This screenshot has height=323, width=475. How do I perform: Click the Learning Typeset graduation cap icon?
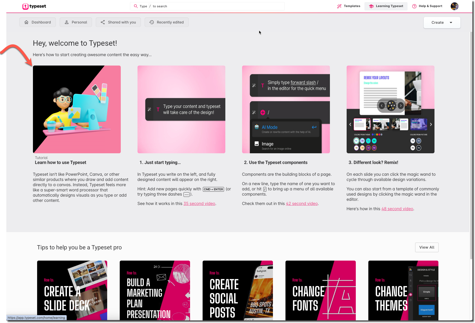tap(371, 6)
